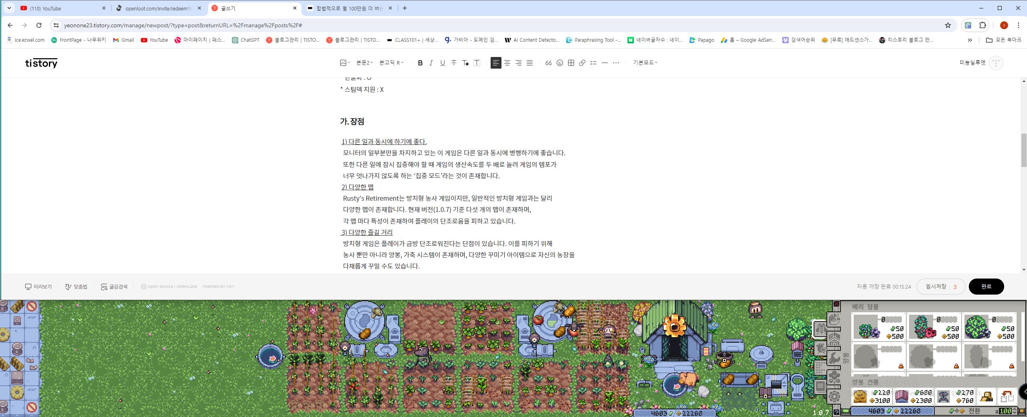Screen dimensions: 1027x417
Task: Click the 완료 button to publish
Action: point(986,286)
